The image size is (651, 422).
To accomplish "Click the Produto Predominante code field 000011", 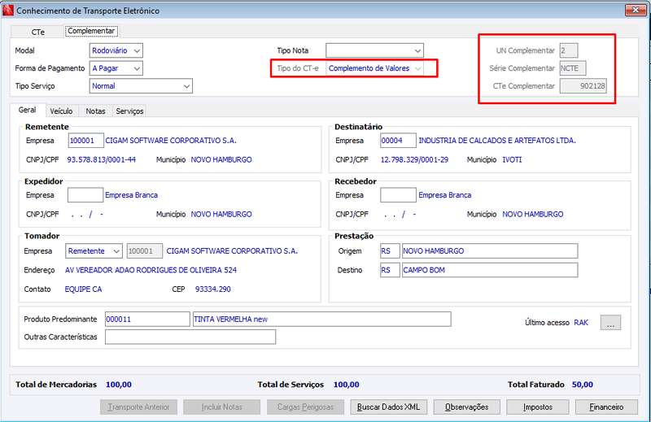I will (147, 319).
